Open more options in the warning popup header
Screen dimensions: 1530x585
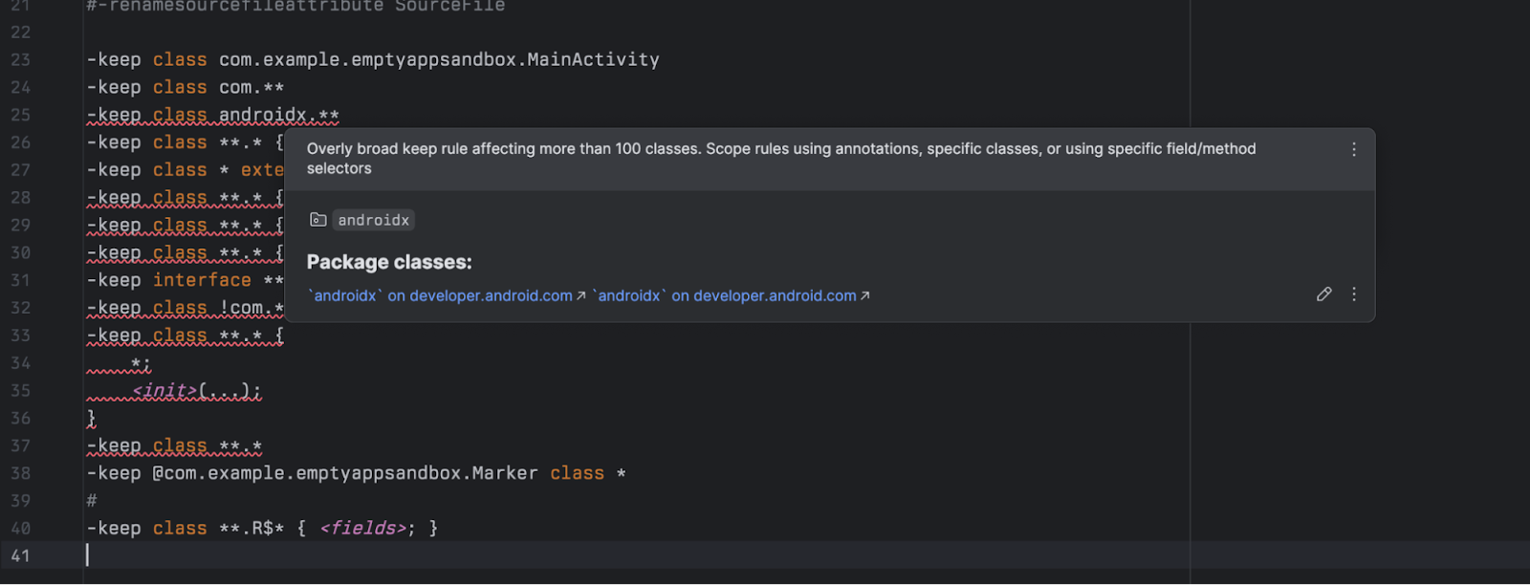click(1353, 149)
